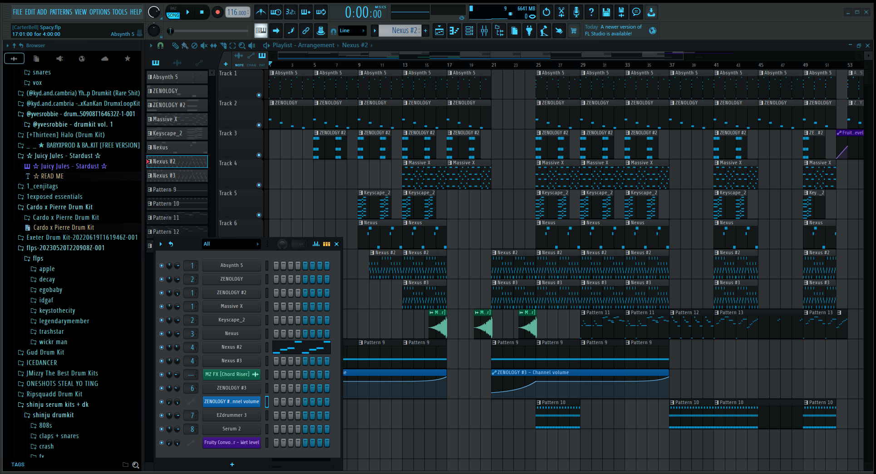Image resolution: width=876 pixels, height=474 pixels.
Task: Mute the Serum 2 channel
Action: coord(161,429)
